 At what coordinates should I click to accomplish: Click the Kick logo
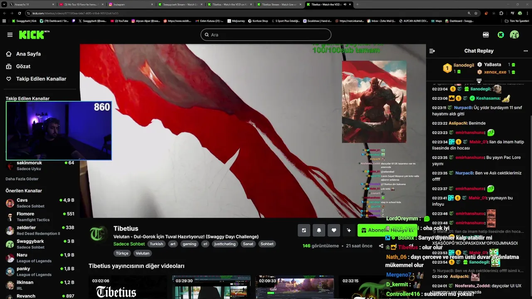coord(34,35)
